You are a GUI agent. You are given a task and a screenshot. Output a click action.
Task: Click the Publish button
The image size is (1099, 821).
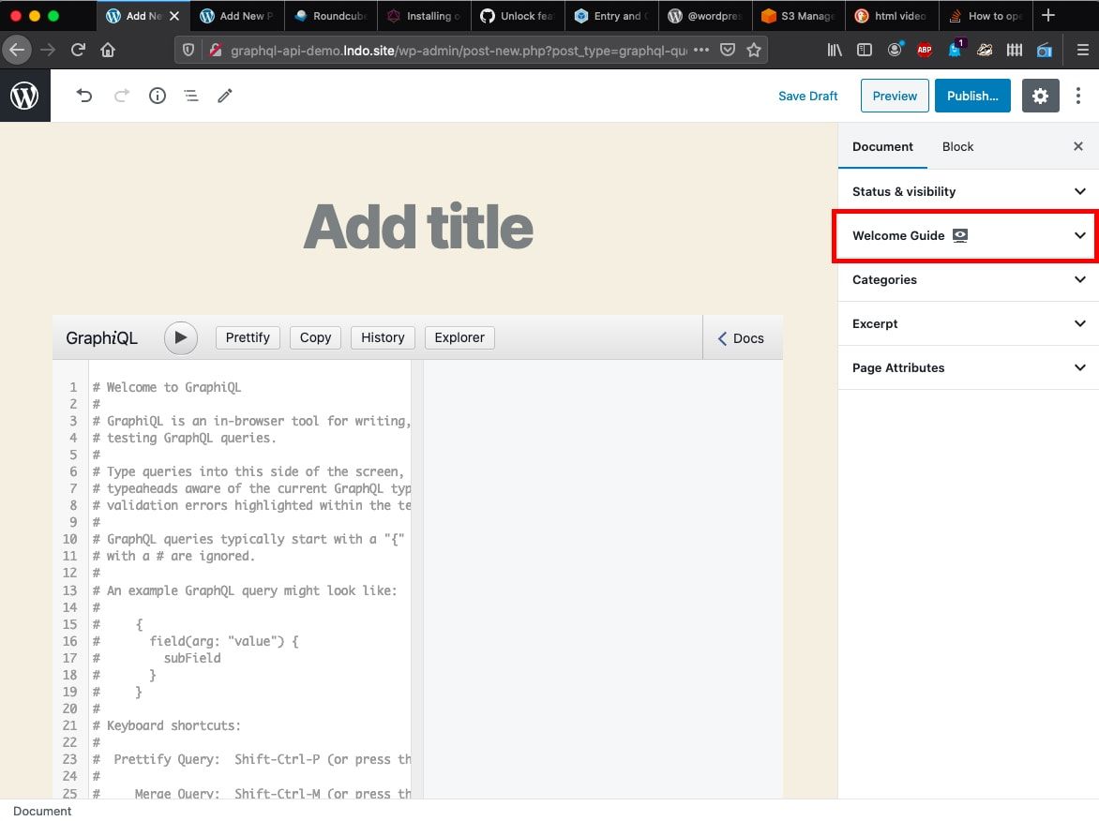coord(972,95)
